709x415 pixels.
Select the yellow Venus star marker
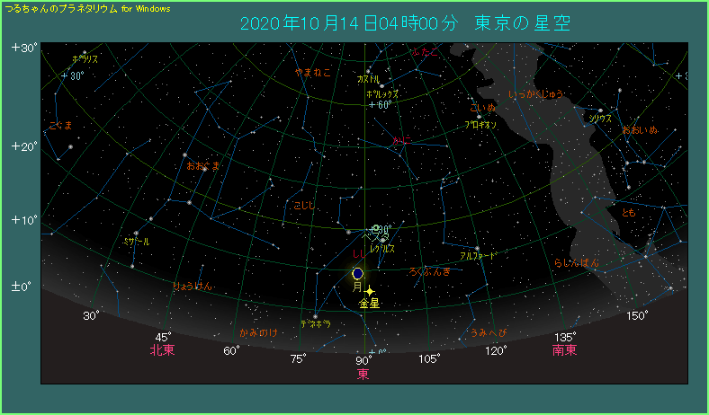coord(370,292)
